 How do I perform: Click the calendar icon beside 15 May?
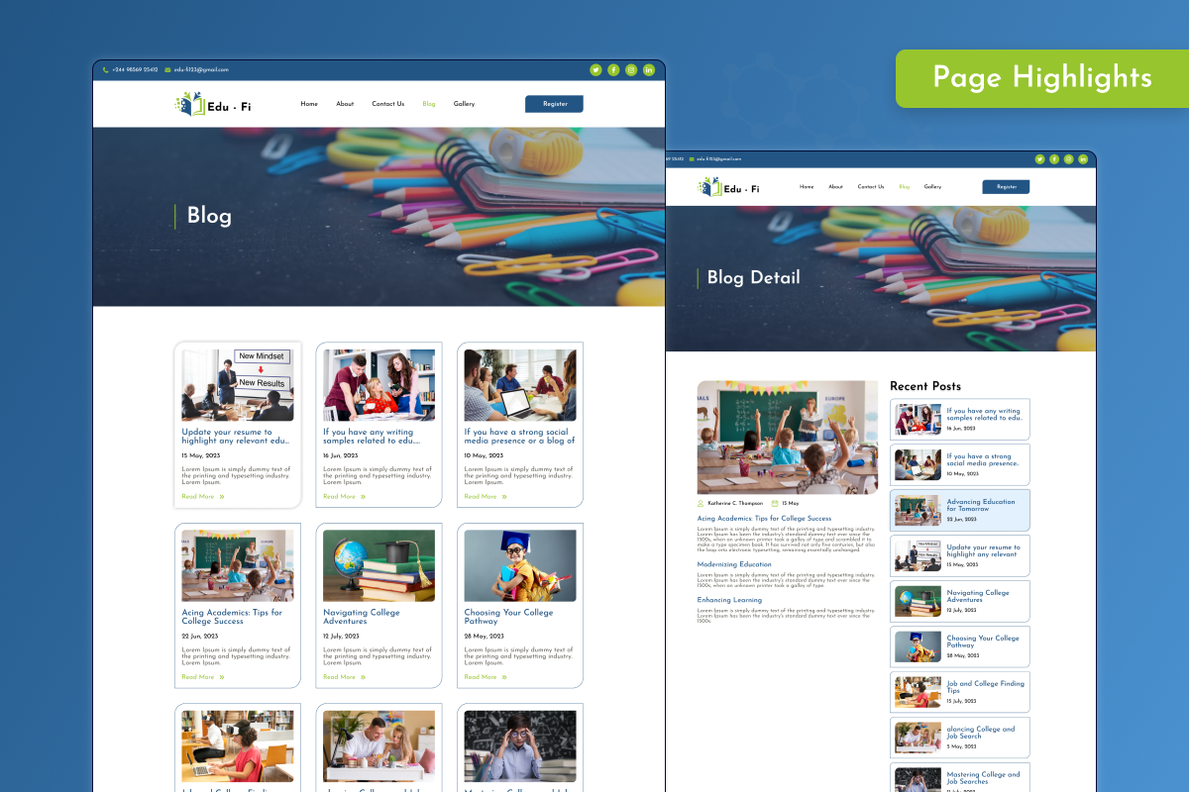point(775,503)
